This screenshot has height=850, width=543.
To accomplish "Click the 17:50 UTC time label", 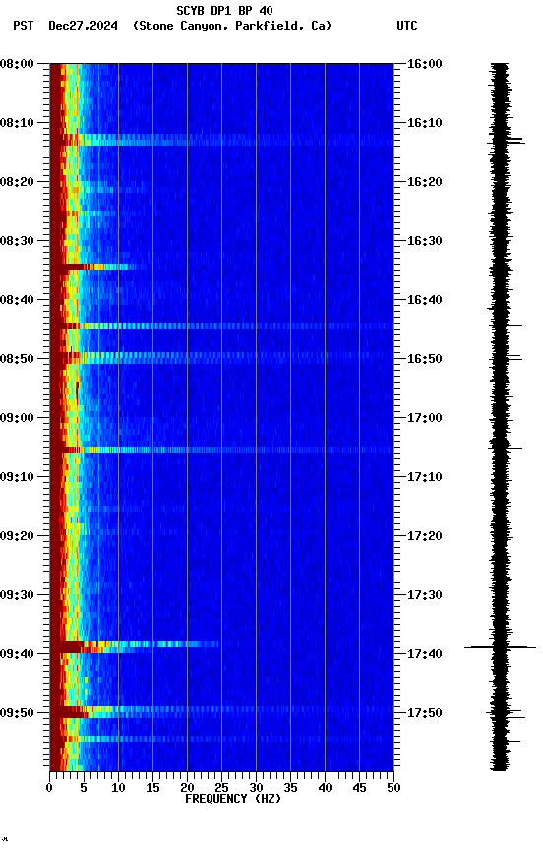I will click(425, 713).
